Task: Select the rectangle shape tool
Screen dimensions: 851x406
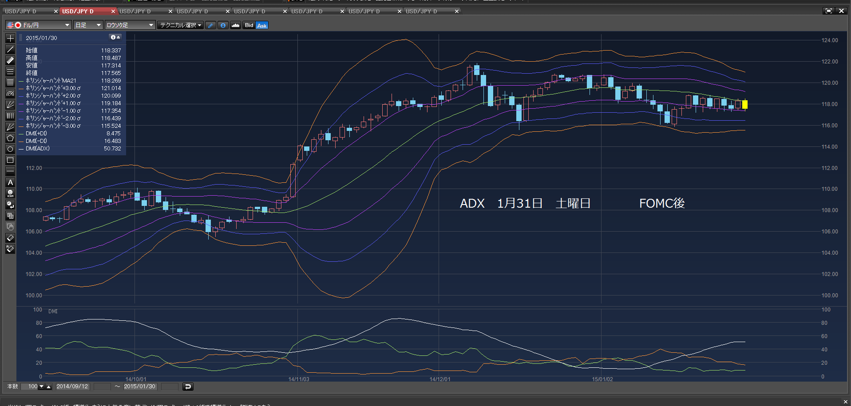Action: [10, 160]
